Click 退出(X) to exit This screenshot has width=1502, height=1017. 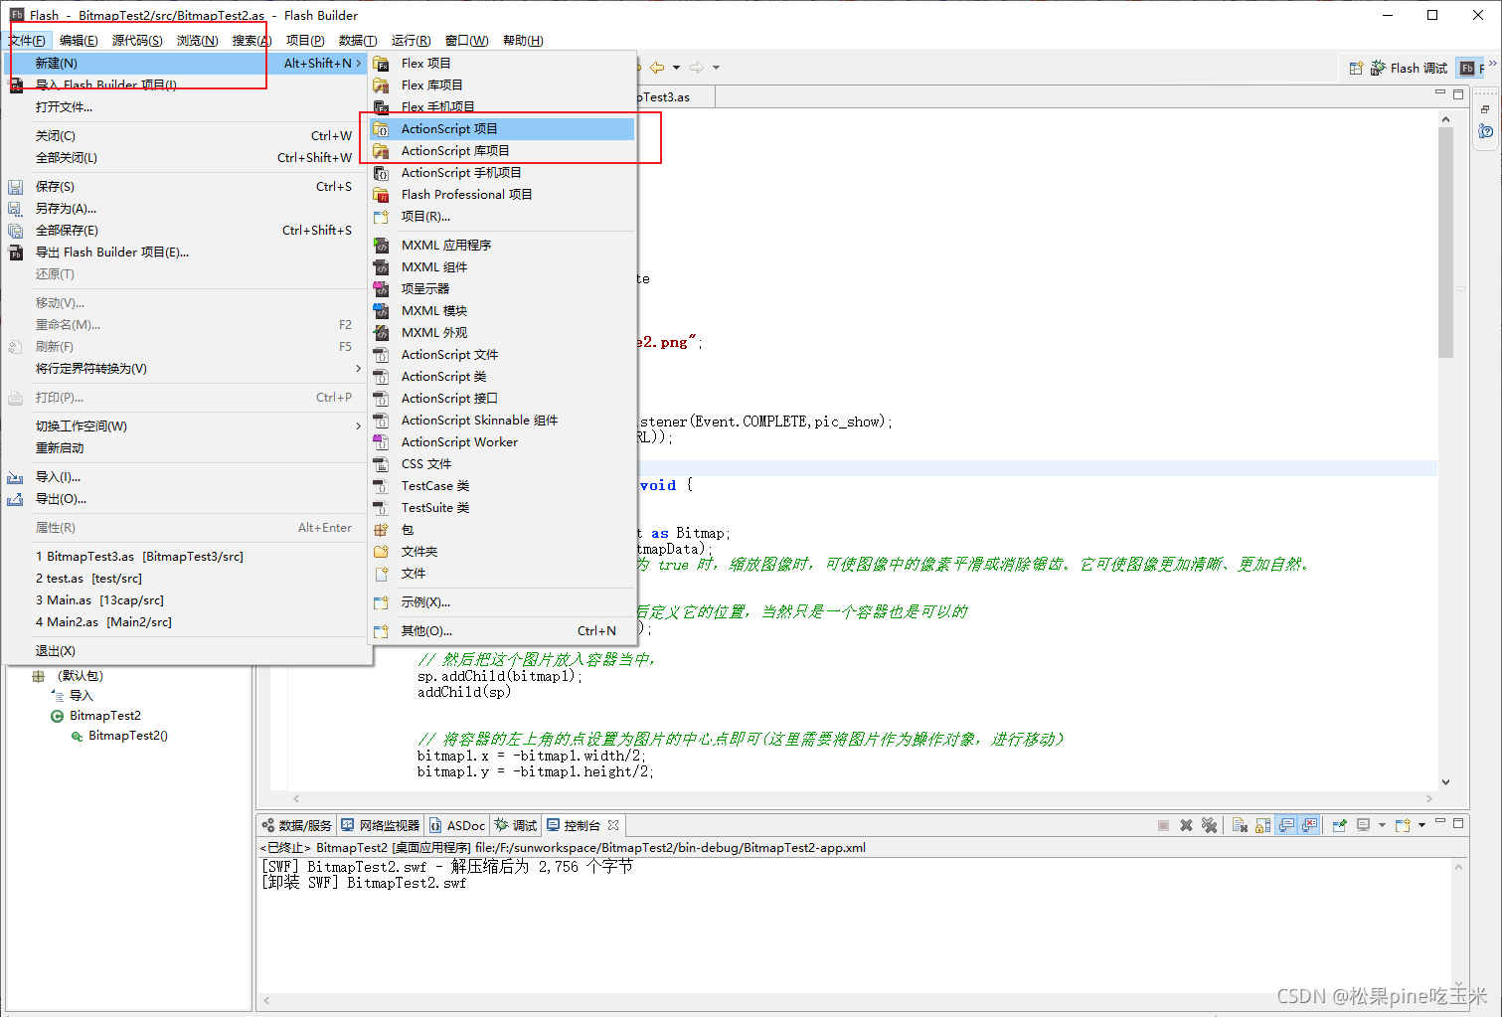pyautogui.click(x=186, y=651)
